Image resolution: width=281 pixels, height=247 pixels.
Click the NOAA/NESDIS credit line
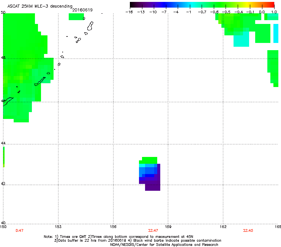164,245
